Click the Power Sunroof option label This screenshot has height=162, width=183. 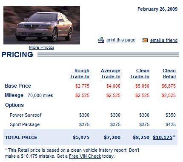26,115
